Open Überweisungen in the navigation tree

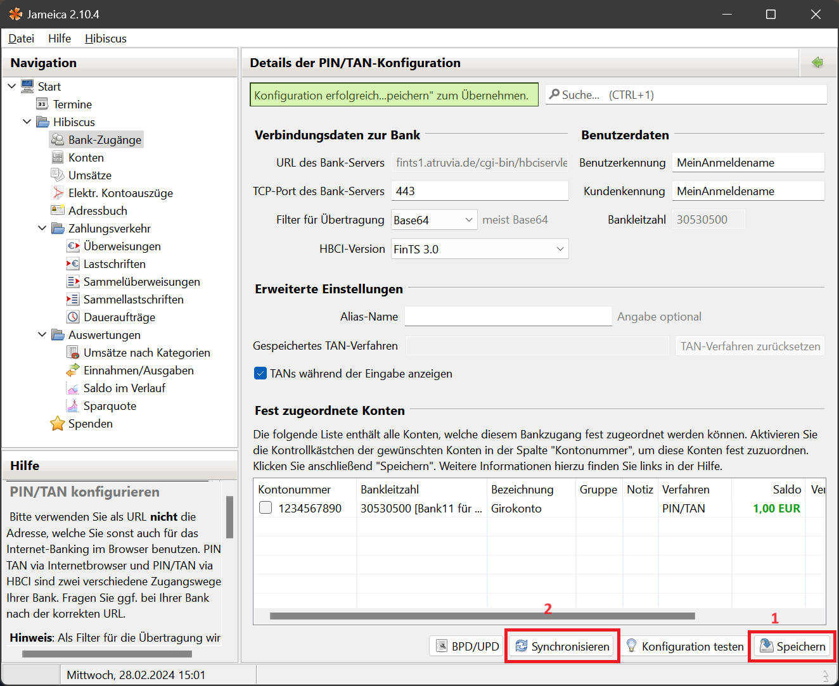(x=122, y=246)
